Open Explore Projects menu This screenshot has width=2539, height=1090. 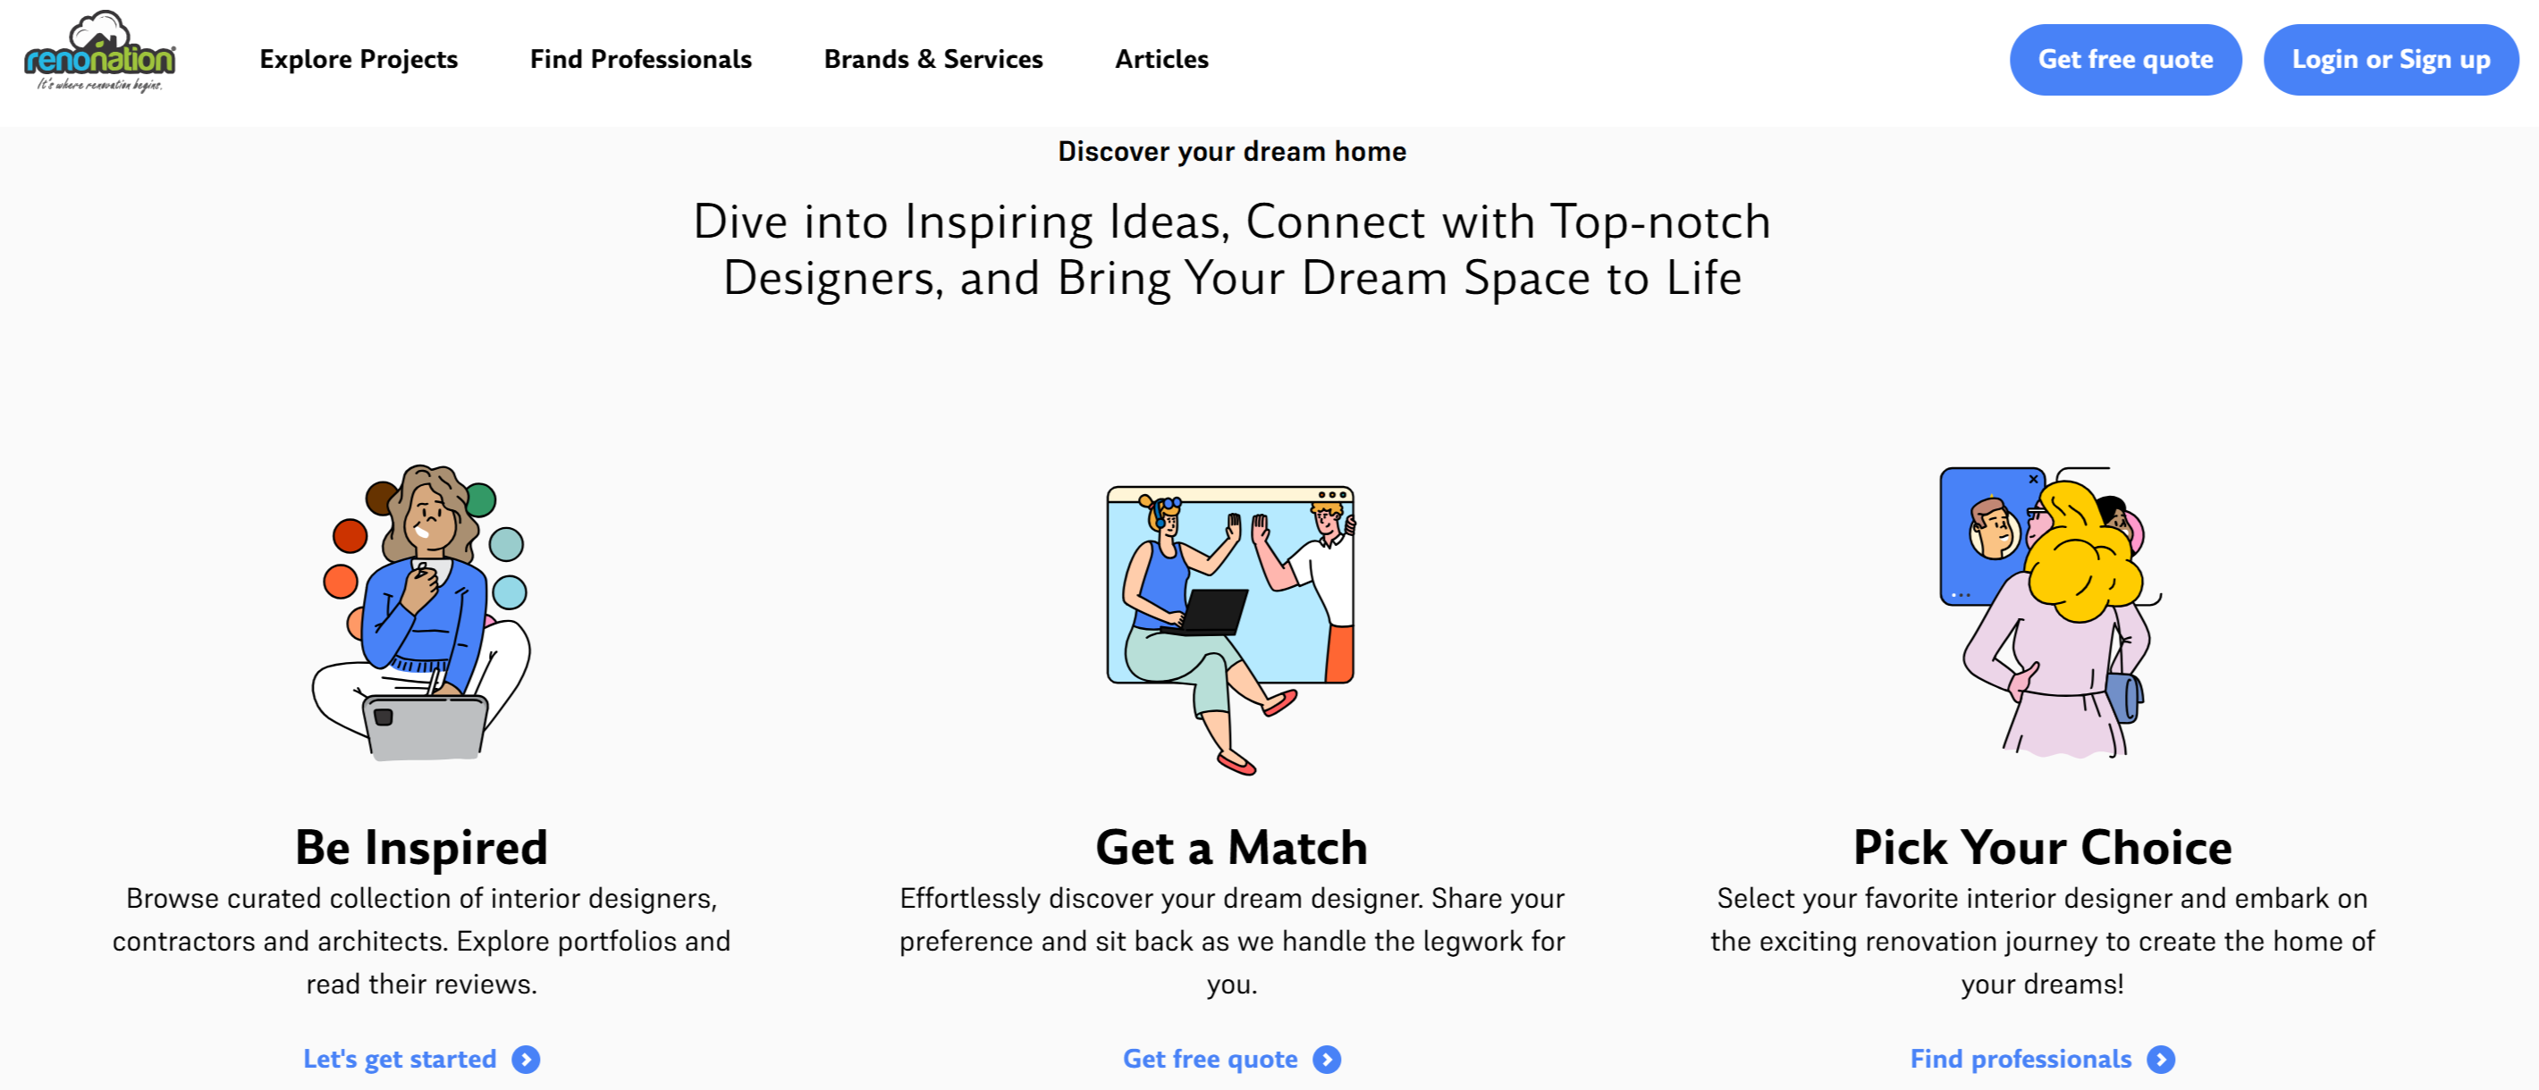coord(358,59)
